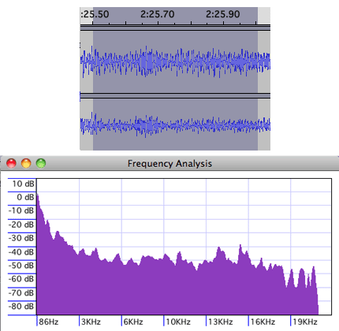
Task: Click the :25.50 mark on the timeline ruler
Action: [95, 14]
